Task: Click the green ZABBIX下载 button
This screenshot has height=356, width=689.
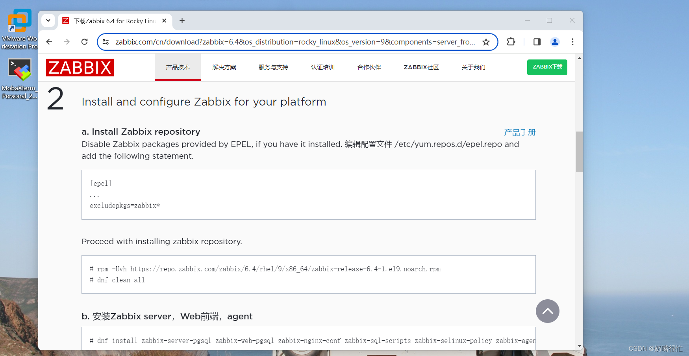Action: tap(547, 67)
